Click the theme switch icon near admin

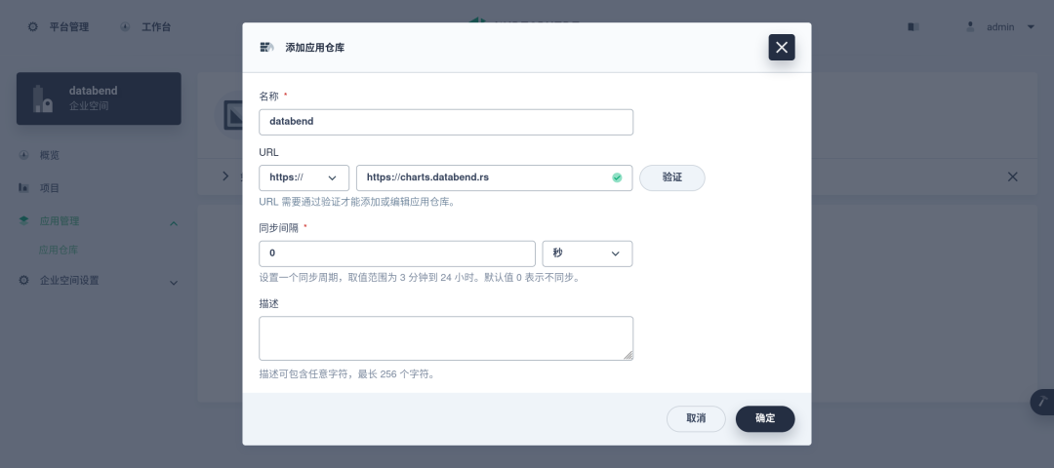pyautogui.click(x=913, y=26)
